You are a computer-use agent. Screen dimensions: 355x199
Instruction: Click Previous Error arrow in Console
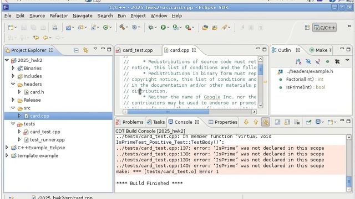pos(256,122)
